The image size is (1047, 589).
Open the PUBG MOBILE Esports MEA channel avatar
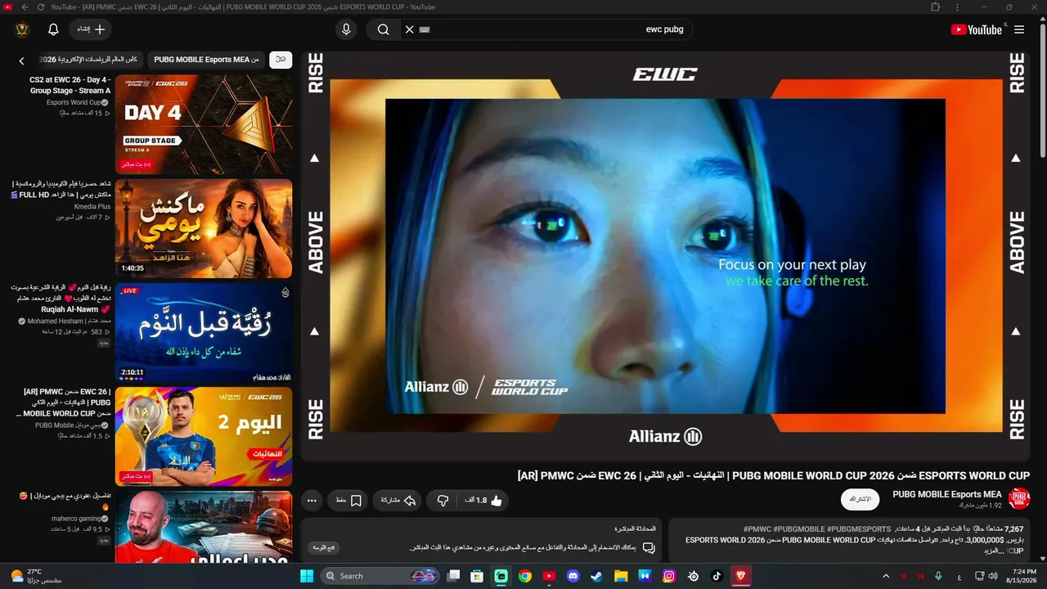[1019, 498]
